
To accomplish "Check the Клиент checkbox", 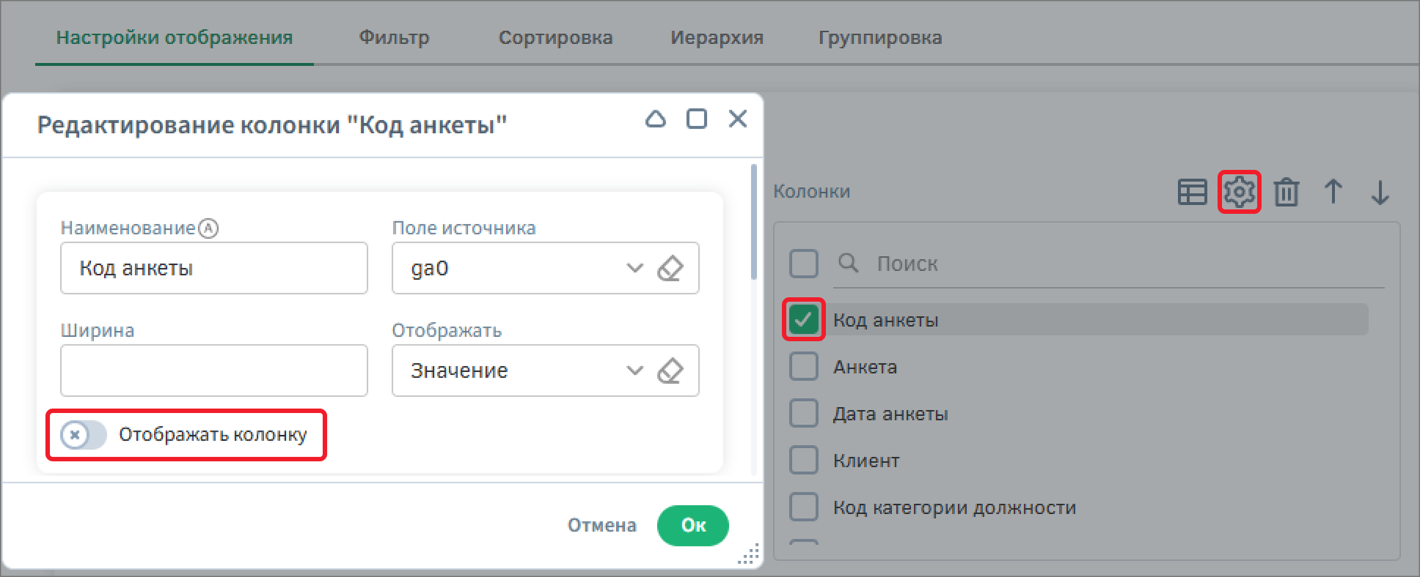I will pyautogui.click(x=804, y=460).
